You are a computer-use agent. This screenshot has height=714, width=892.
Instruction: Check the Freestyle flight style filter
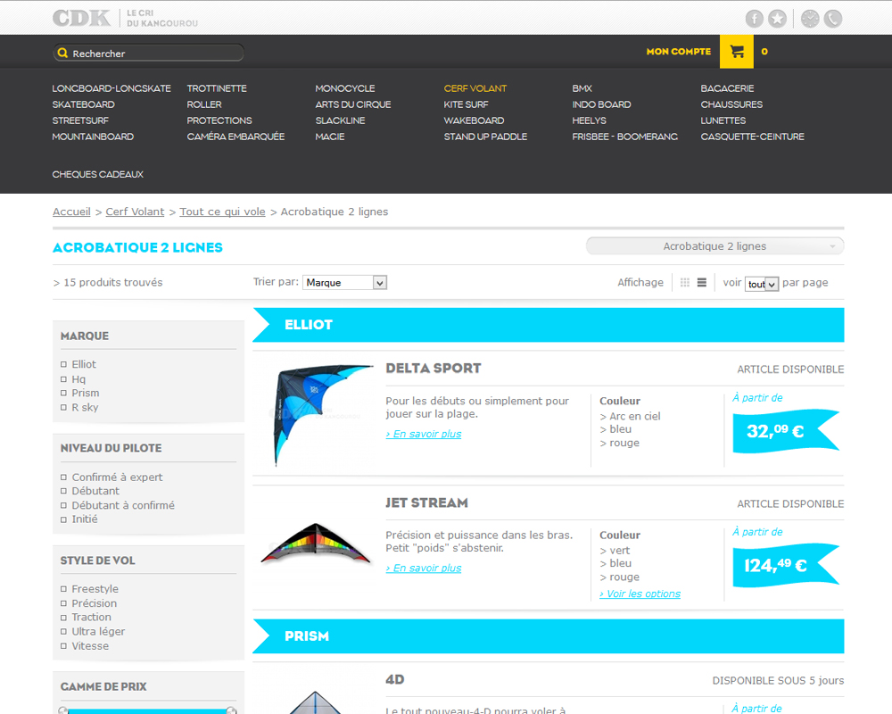pyautogui.click(x=63, y=589)
